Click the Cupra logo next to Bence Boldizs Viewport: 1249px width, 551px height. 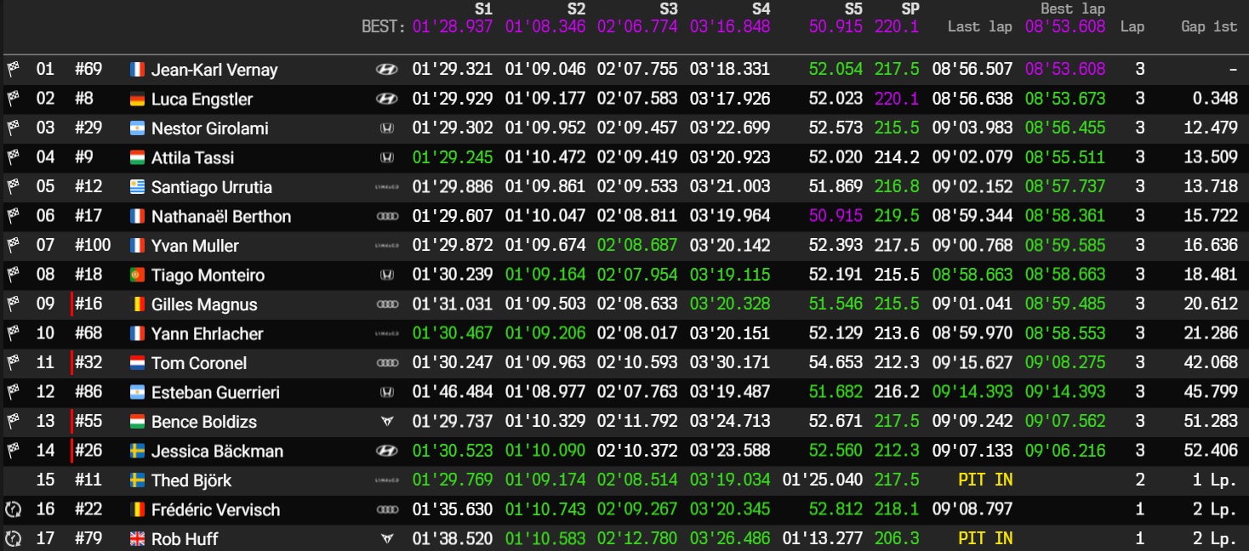(386, 422)
